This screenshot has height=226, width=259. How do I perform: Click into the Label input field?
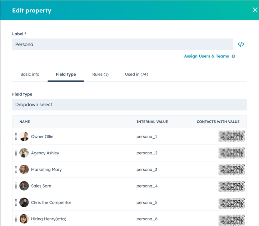tap(123, 45)
